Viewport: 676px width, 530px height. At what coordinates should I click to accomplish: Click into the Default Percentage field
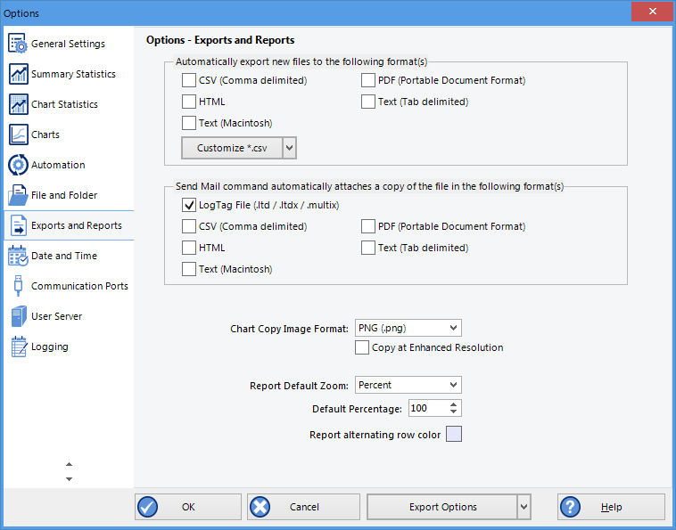pyautogui.click(x=429, y=408)
